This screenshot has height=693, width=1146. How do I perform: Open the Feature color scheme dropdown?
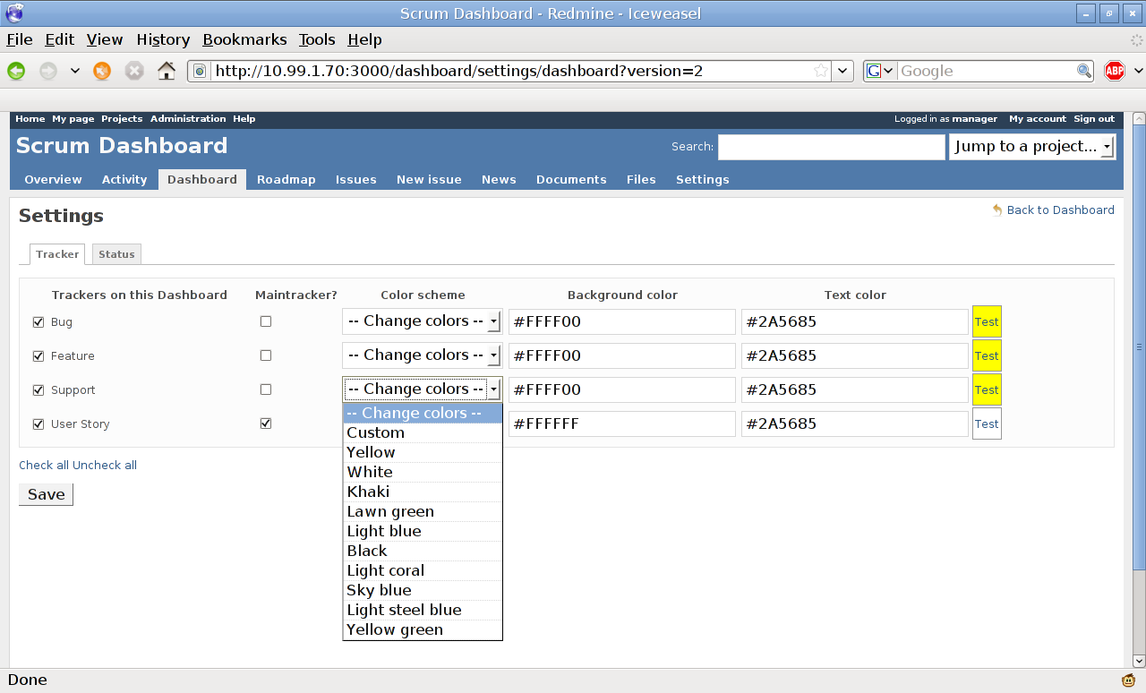[x=423, y=355]
